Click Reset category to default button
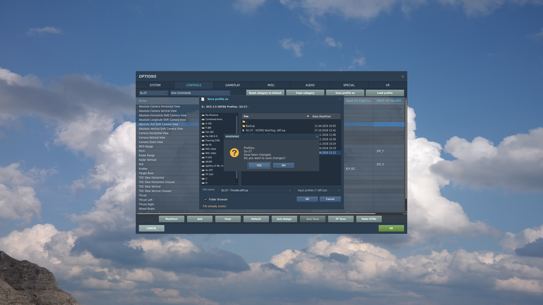Image resolution: width=543 pixels, height=305 pixels. pyautogui.click(x=266, y=93)
